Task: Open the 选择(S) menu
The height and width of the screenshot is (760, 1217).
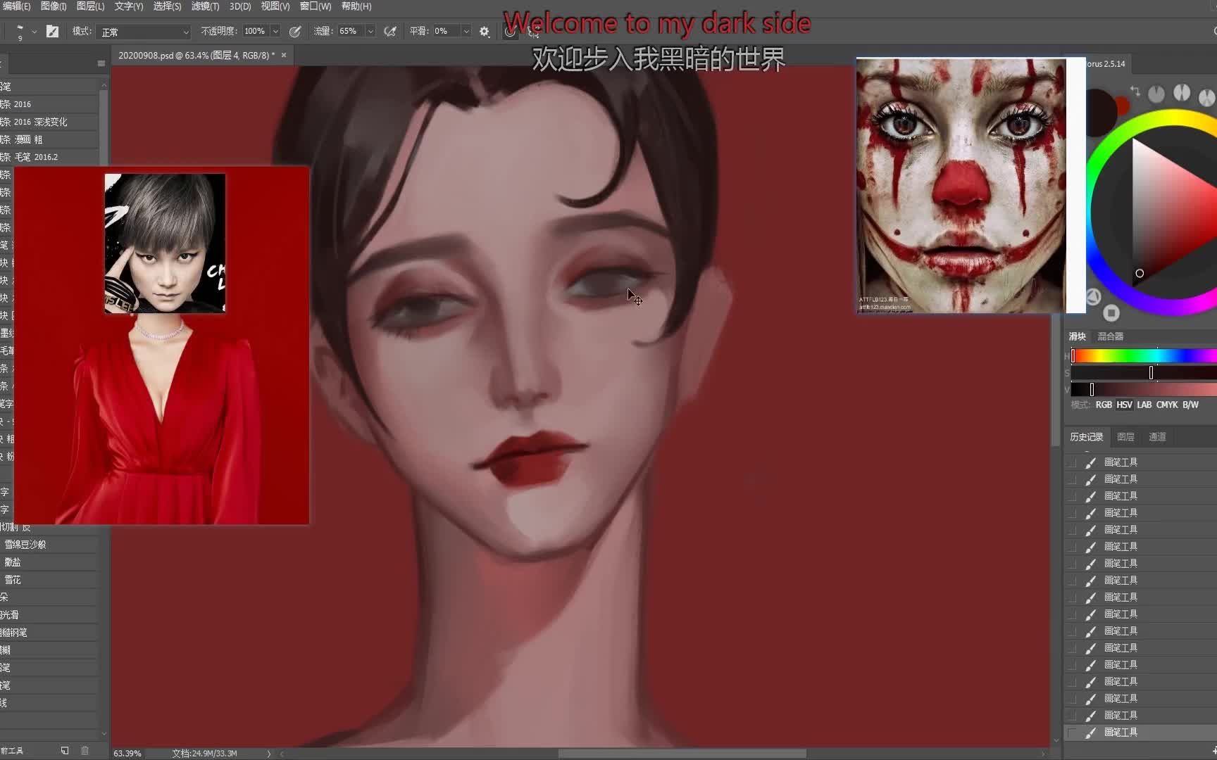Action: click(x=167, y=6)
